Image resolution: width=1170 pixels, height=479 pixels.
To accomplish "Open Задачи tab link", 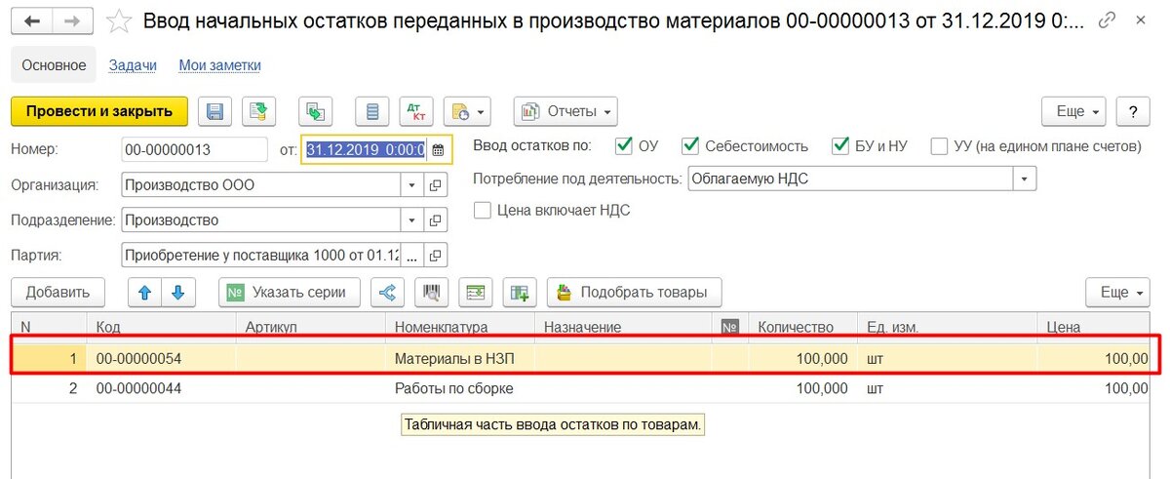I will point(133,65).
